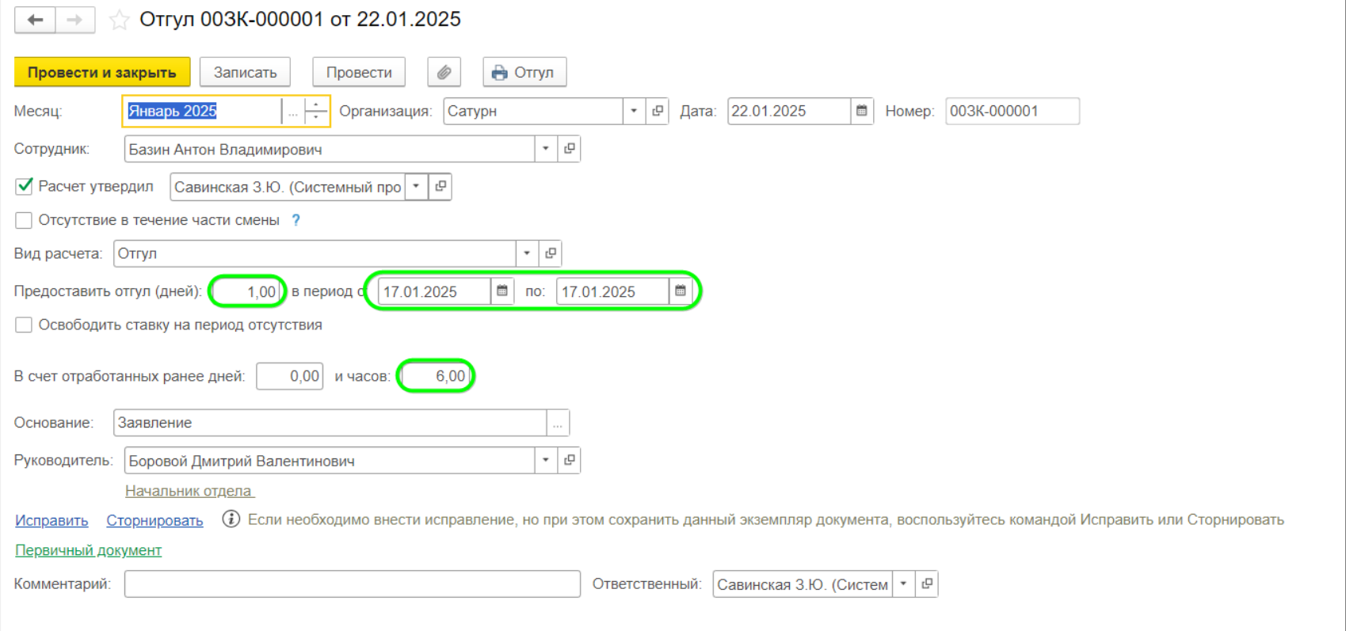The image size is (1346, 631).
Task: Focus the Месяц field Январь 2025
Action: pos(203,111)
